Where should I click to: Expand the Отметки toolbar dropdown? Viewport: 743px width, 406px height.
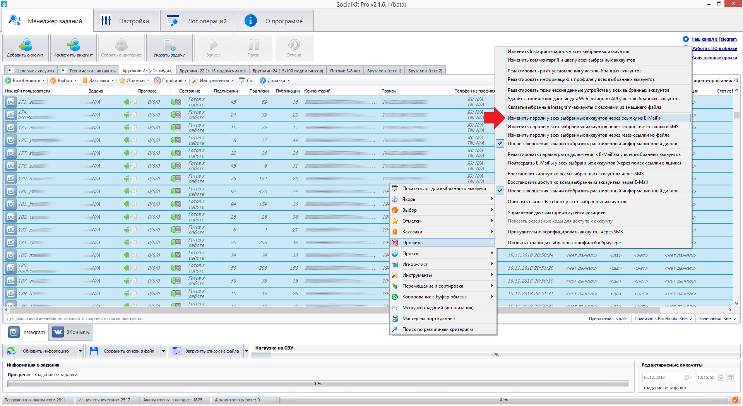point(148,81)
